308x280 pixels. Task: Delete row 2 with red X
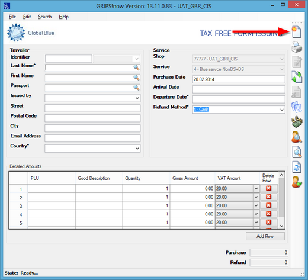(268, 197)
